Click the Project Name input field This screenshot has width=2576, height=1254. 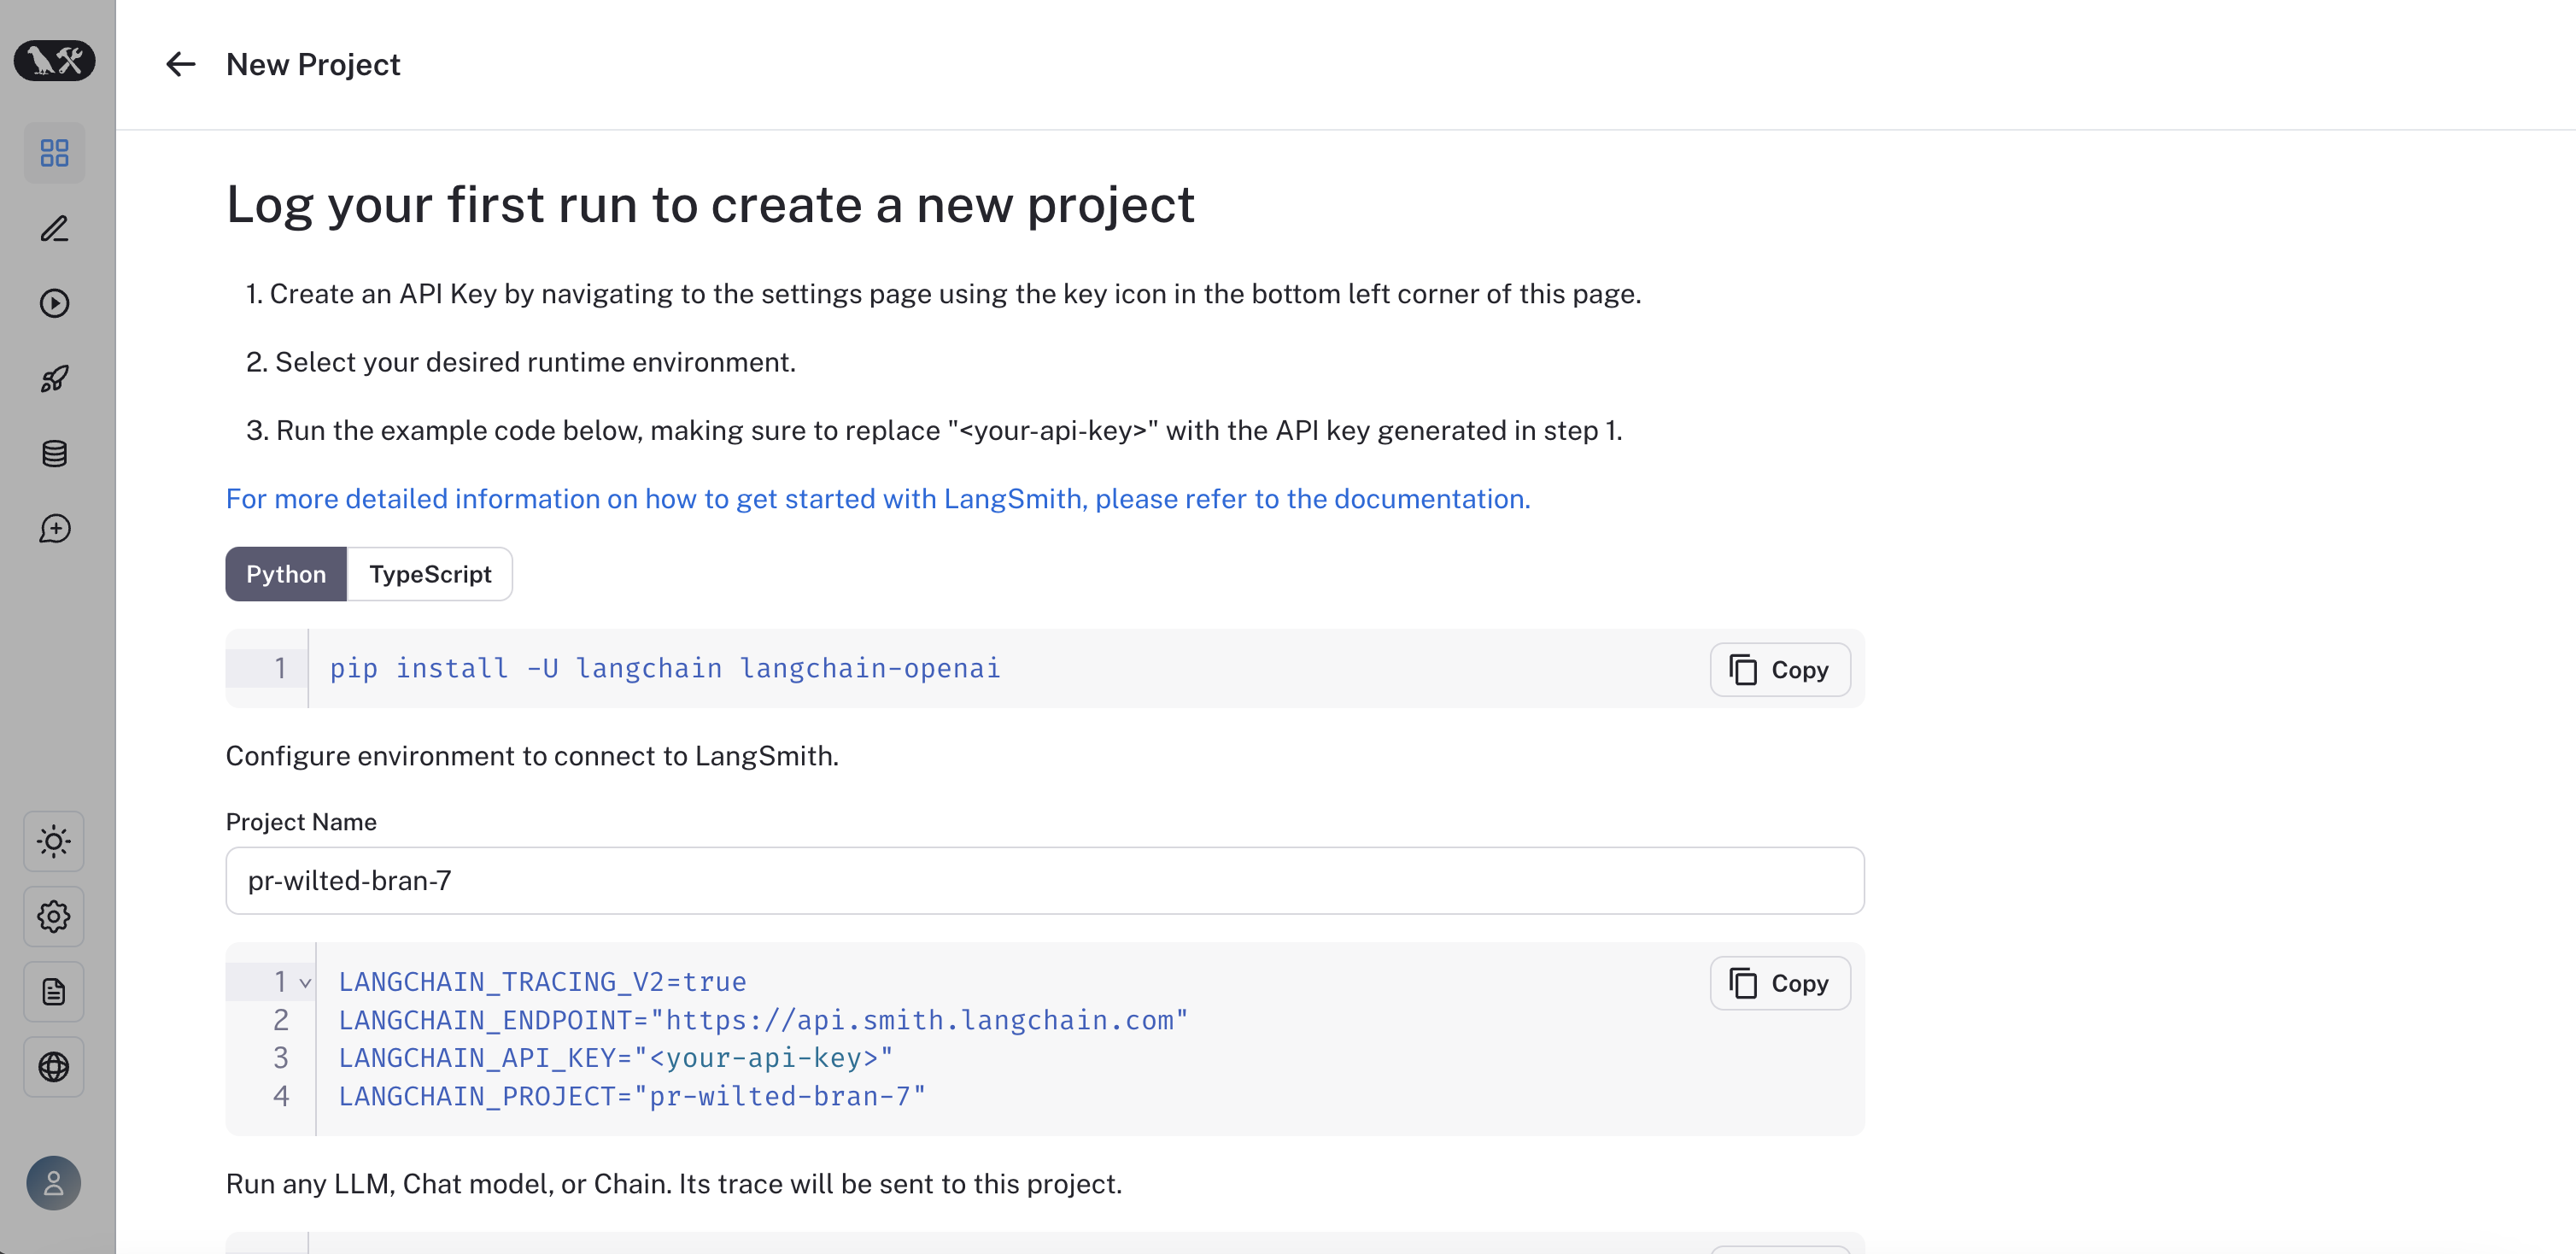pos(1045,881)
